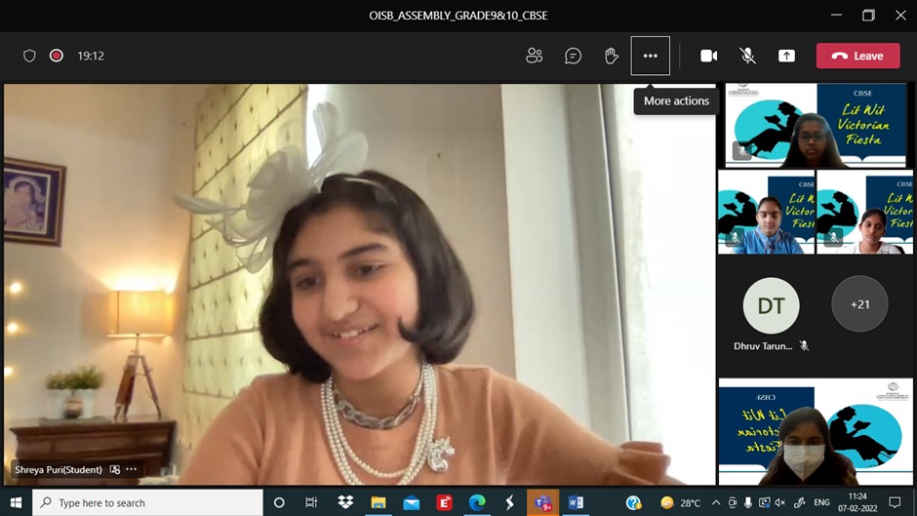Click the Shreya Puri(Student) name label

59,469
